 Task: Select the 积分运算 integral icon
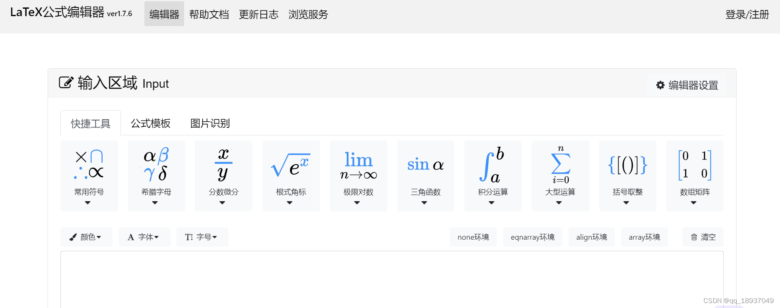pyautogui.click(x=492, y=164)
